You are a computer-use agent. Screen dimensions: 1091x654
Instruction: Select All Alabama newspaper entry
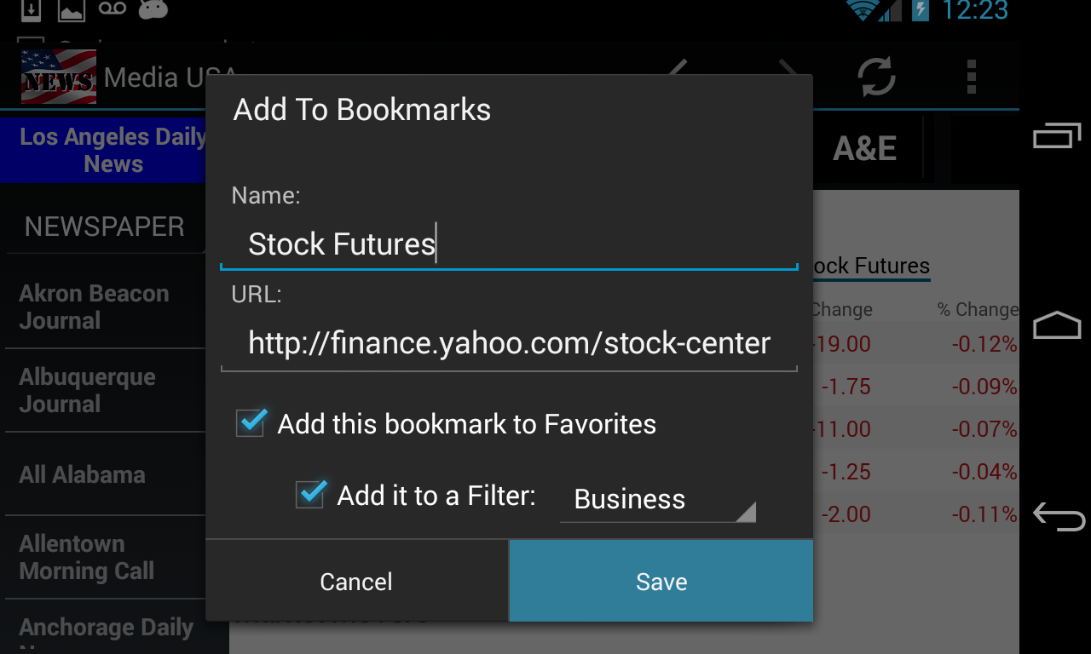tap(83, 474)
